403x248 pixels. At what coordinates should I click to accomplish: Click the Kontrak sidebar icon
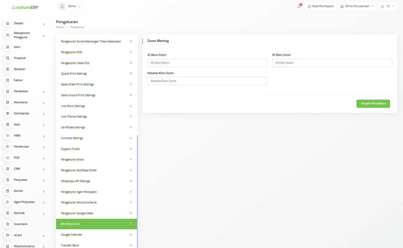point(8,213)
